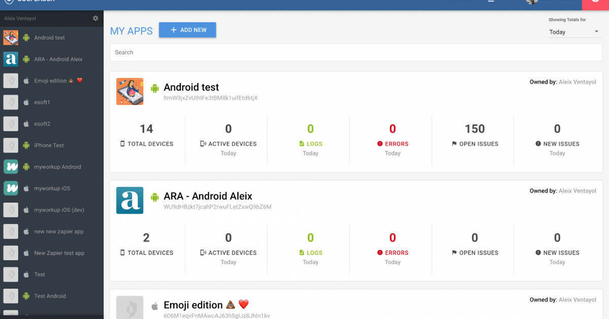This screenshot has height=319, width=609.
Task: Focus the Search apps field
Action: 356,52
